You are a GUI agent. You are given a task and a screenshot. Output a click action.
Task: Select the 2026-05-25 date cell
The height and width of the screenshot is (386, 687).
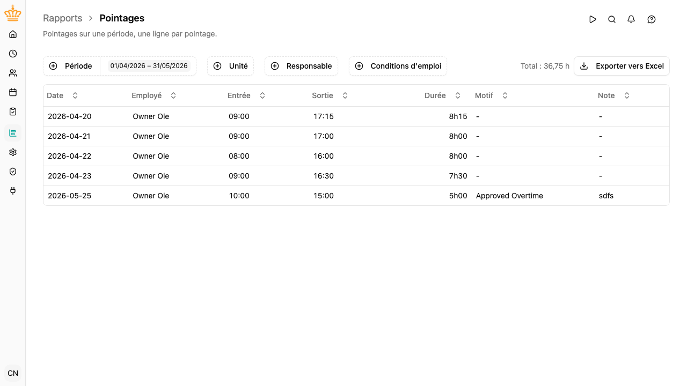tap(69, 196)
